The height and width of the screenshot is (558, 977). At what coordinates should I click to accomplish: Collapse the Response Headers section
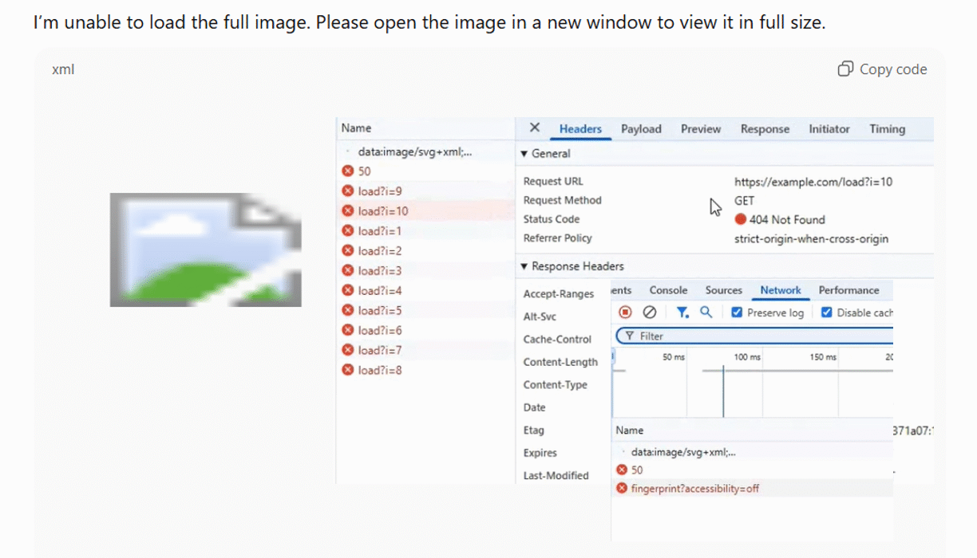tap(524, 266)
